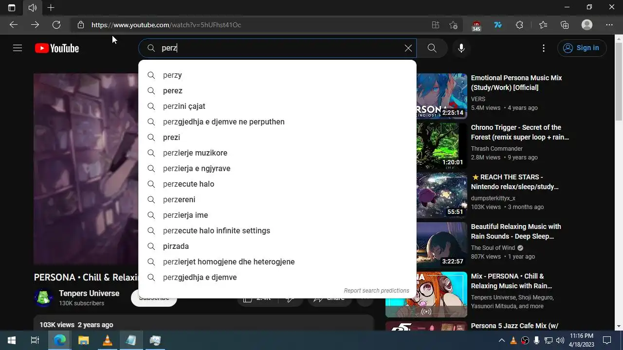623x350 pixels.
Task: Click the video player area
Action: tap(86, 169)
